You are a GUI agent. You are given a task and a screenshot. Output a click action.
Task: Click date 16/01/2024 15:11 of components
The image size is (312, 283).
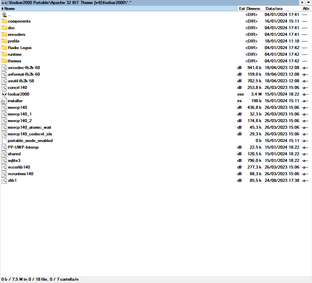(x=282, y=21)
